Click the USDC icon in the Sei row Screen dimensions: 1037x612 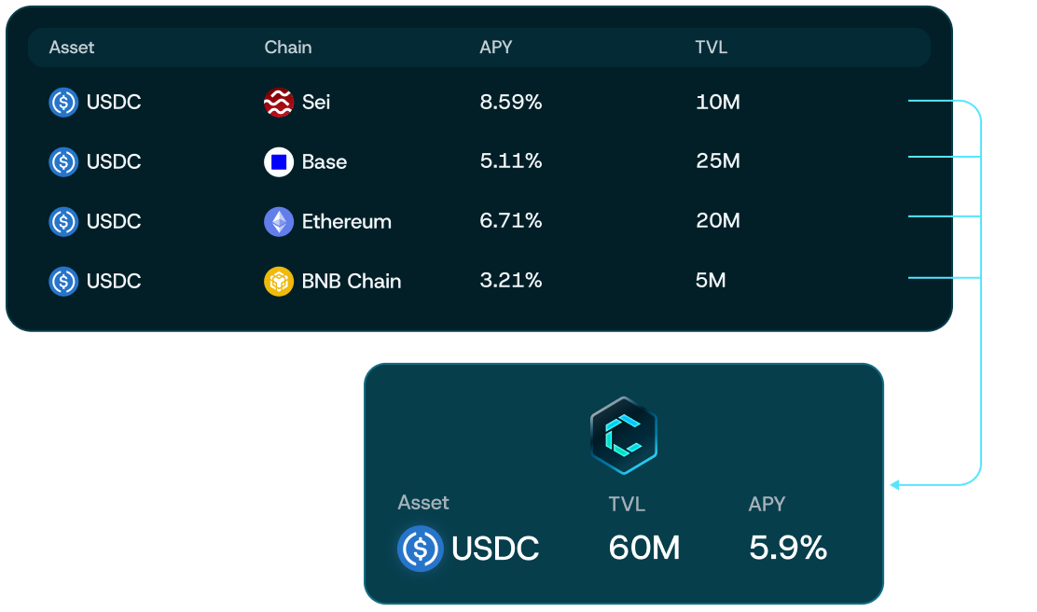63,102
